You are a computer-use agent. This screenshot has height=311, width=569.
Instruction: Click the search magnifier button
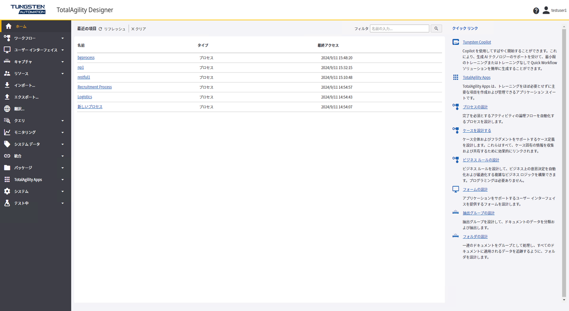coord(436,29)
